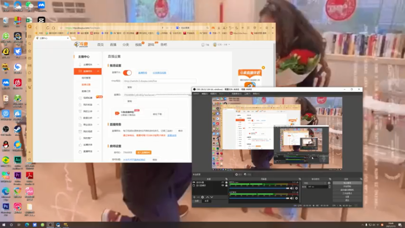
Task: Click the rtmp address input field
Action: [159, 81]
